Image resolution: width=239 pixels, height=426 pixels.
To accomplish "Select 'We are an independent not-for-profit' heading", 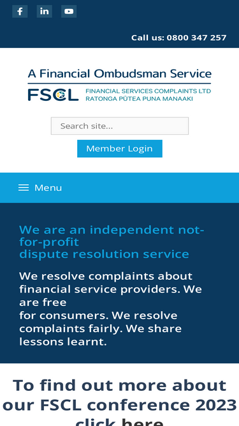I will pyautogui.click(x=112, y=236).
